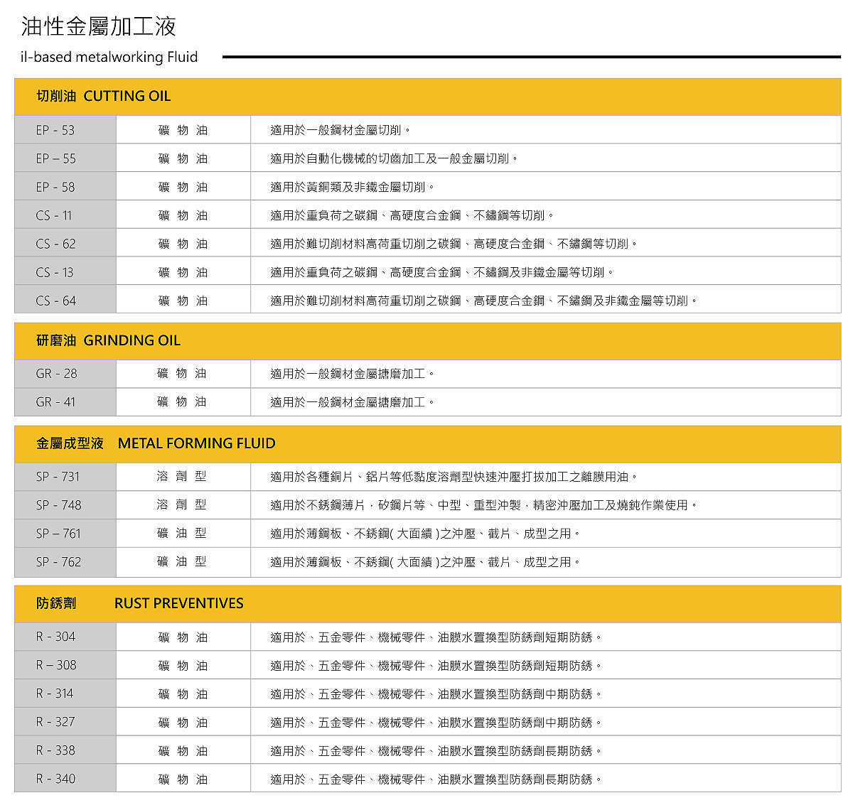
Task: Select the CS - 13 product code
Action: [55, 272]
